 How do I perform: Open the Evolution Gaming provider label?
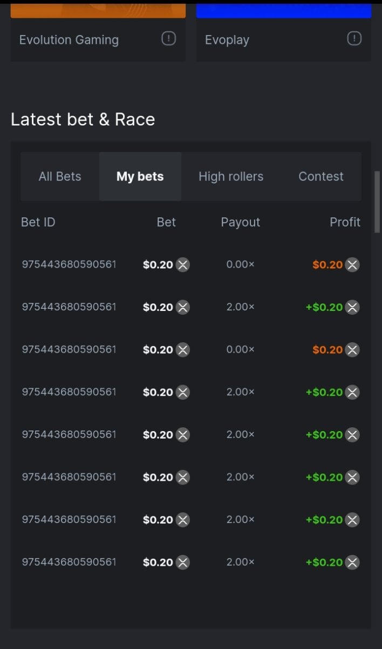tap(69, 40)
